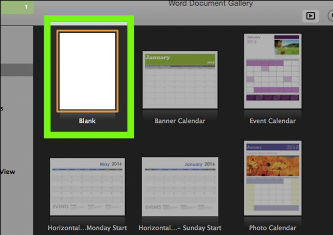
Task: Open the January 2016 horizontal Sunday-start thumbnail
Action: coord(180,186)
